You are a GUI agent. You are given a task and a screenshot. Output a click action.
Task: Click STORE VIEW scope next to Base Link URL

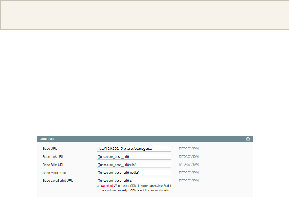tap(189, 156)
